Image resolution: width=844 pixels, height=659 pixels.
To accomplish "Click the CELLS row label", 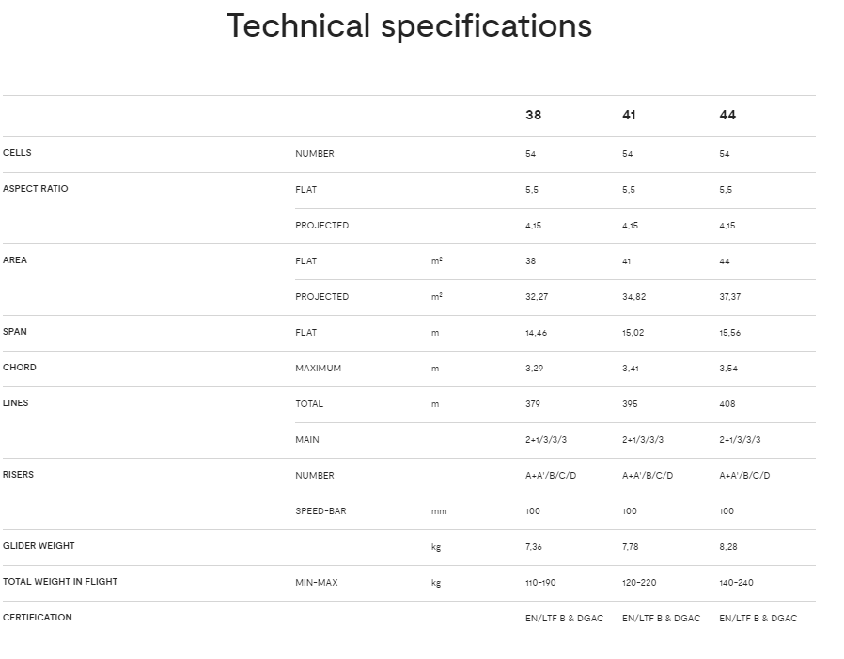I will (17, 153).
